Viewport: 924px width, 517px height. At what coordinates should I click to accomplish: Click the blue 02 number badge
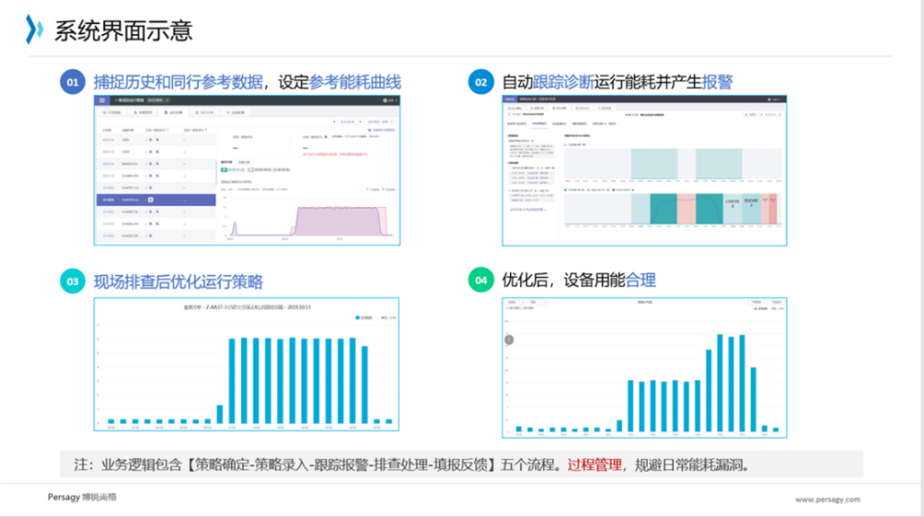[480, 82]
